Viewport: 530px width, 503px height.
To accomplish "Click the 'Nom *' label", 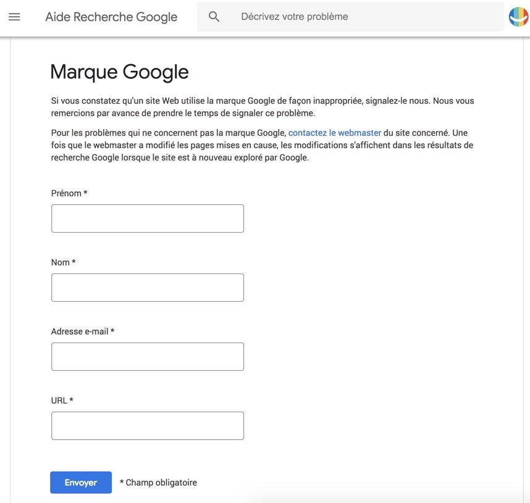I will [x=63, y=262].
